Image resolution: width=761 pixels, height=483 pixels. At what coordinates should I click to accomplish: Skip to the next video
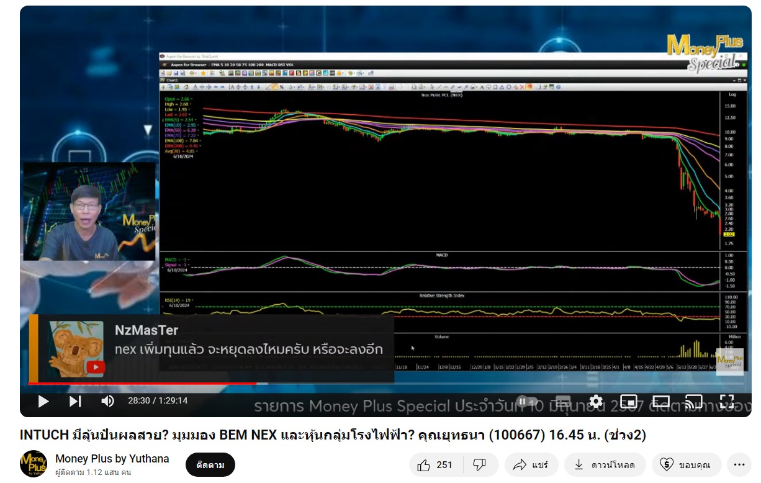(75, 401)
